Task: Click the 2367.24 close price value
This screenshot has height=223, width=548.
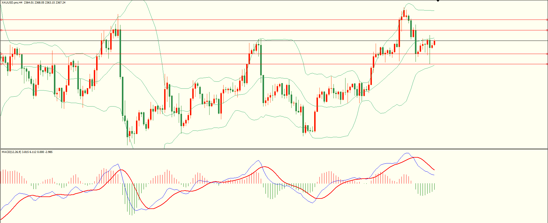Action: (61, 3)
